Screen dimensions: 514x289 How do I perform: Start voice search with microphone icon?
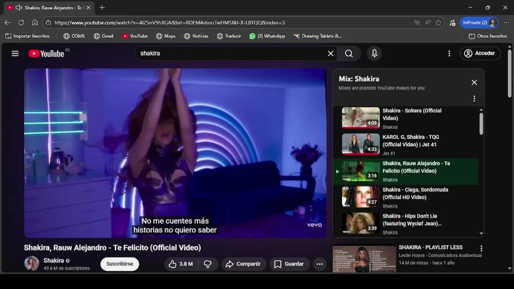click(x=374, y=53)
